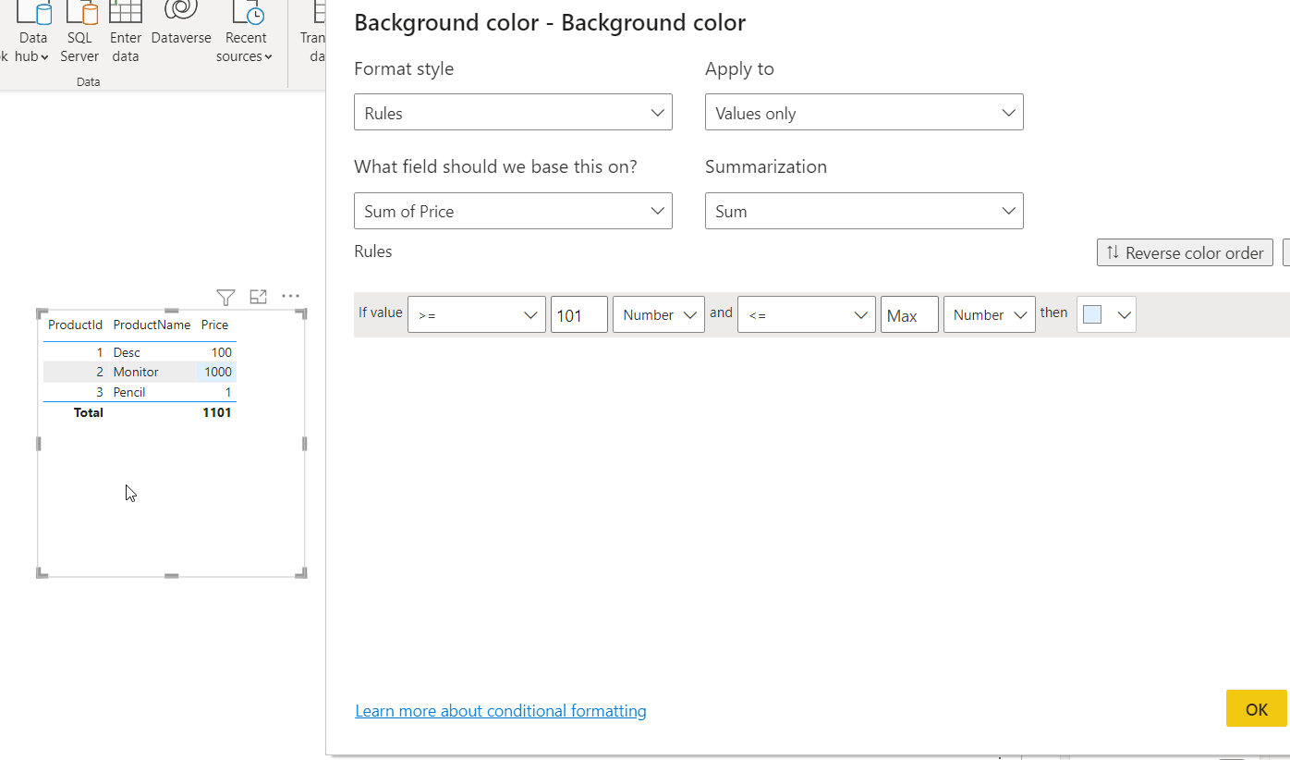This screenshot has height=760, width=1290.
Task: Select the Desc cell in the table
Action: tap(127, 352)
